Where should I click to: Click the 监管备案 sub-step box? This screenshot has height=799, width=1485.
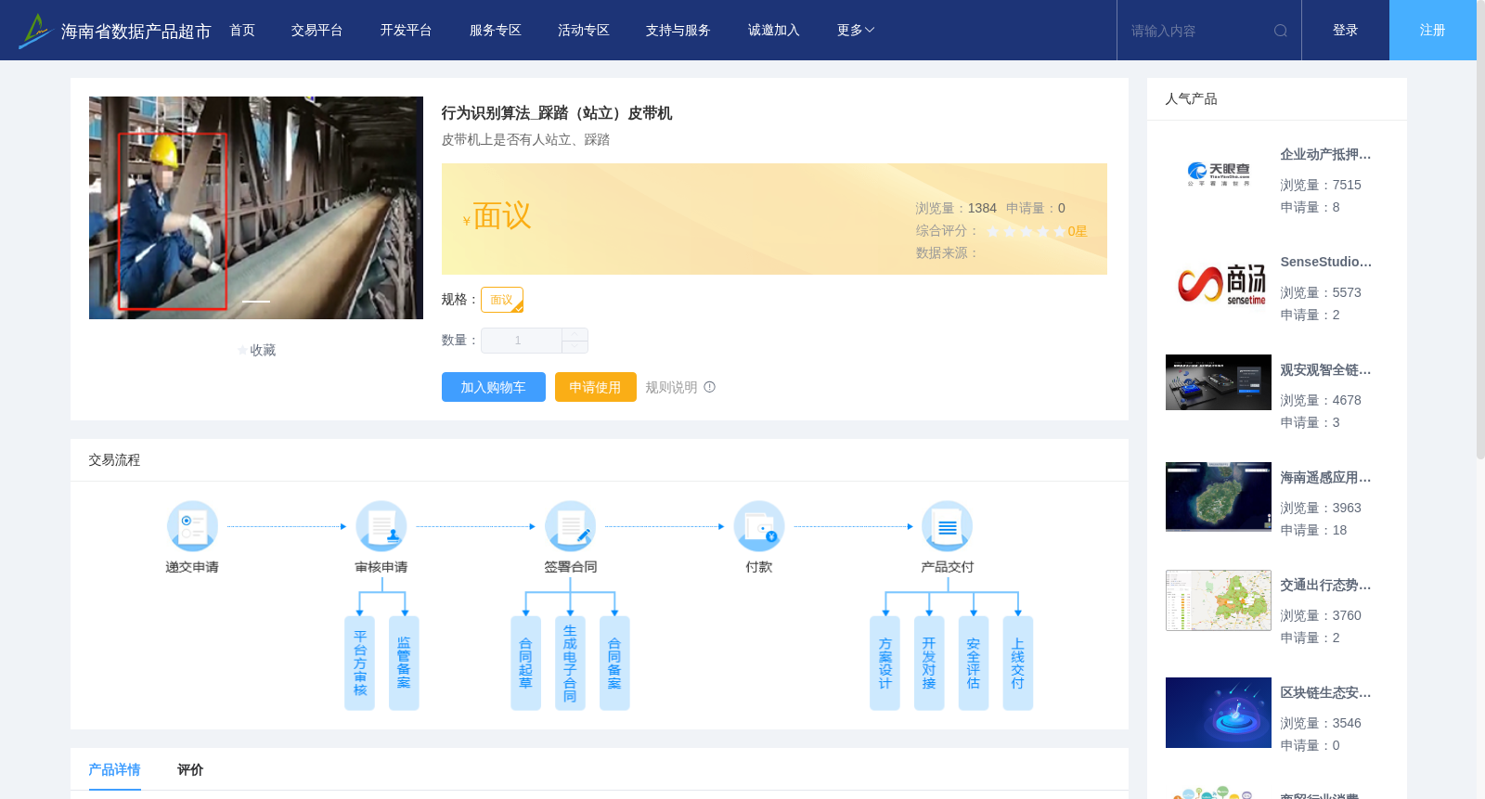404,664
